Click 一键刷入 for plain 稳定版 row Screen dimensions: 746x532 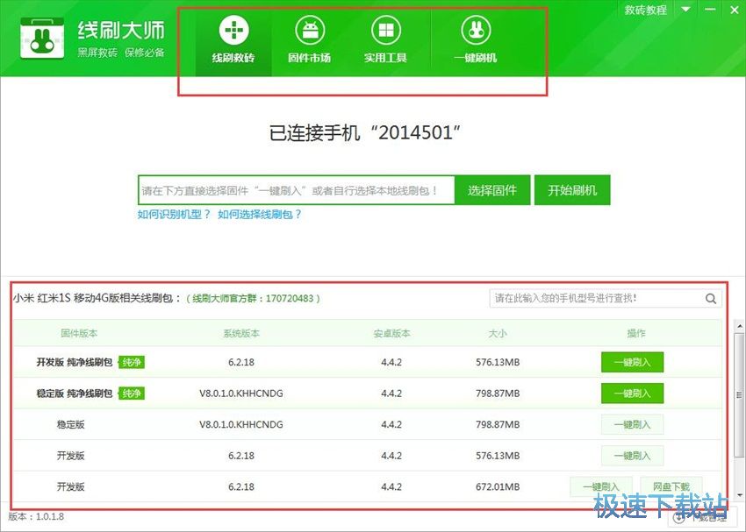tap(632, 425)
